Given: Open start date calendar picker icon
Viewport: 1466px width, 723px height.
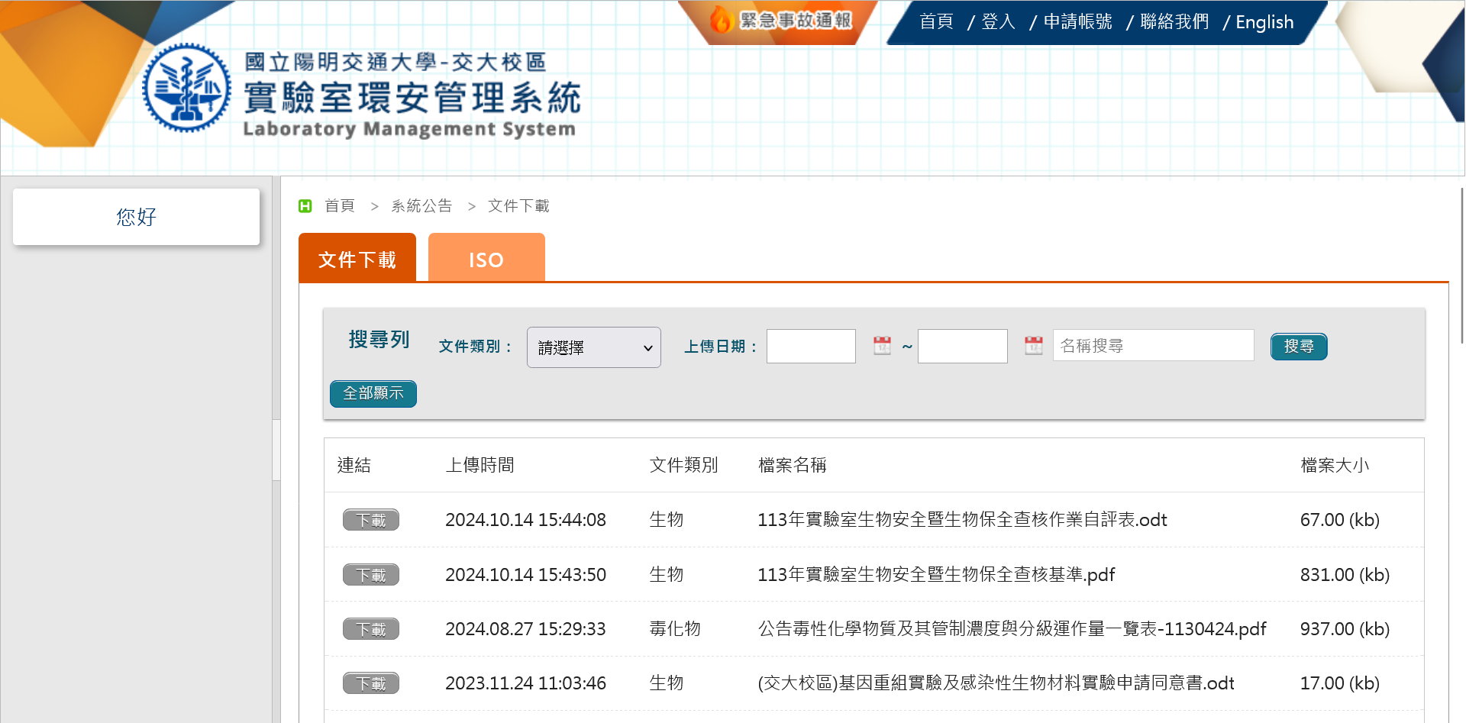Looking at the screenshot, I should pos(882,346).
